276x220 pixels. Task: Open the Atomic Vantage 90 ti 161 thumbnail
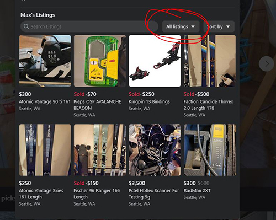[45, 61]
